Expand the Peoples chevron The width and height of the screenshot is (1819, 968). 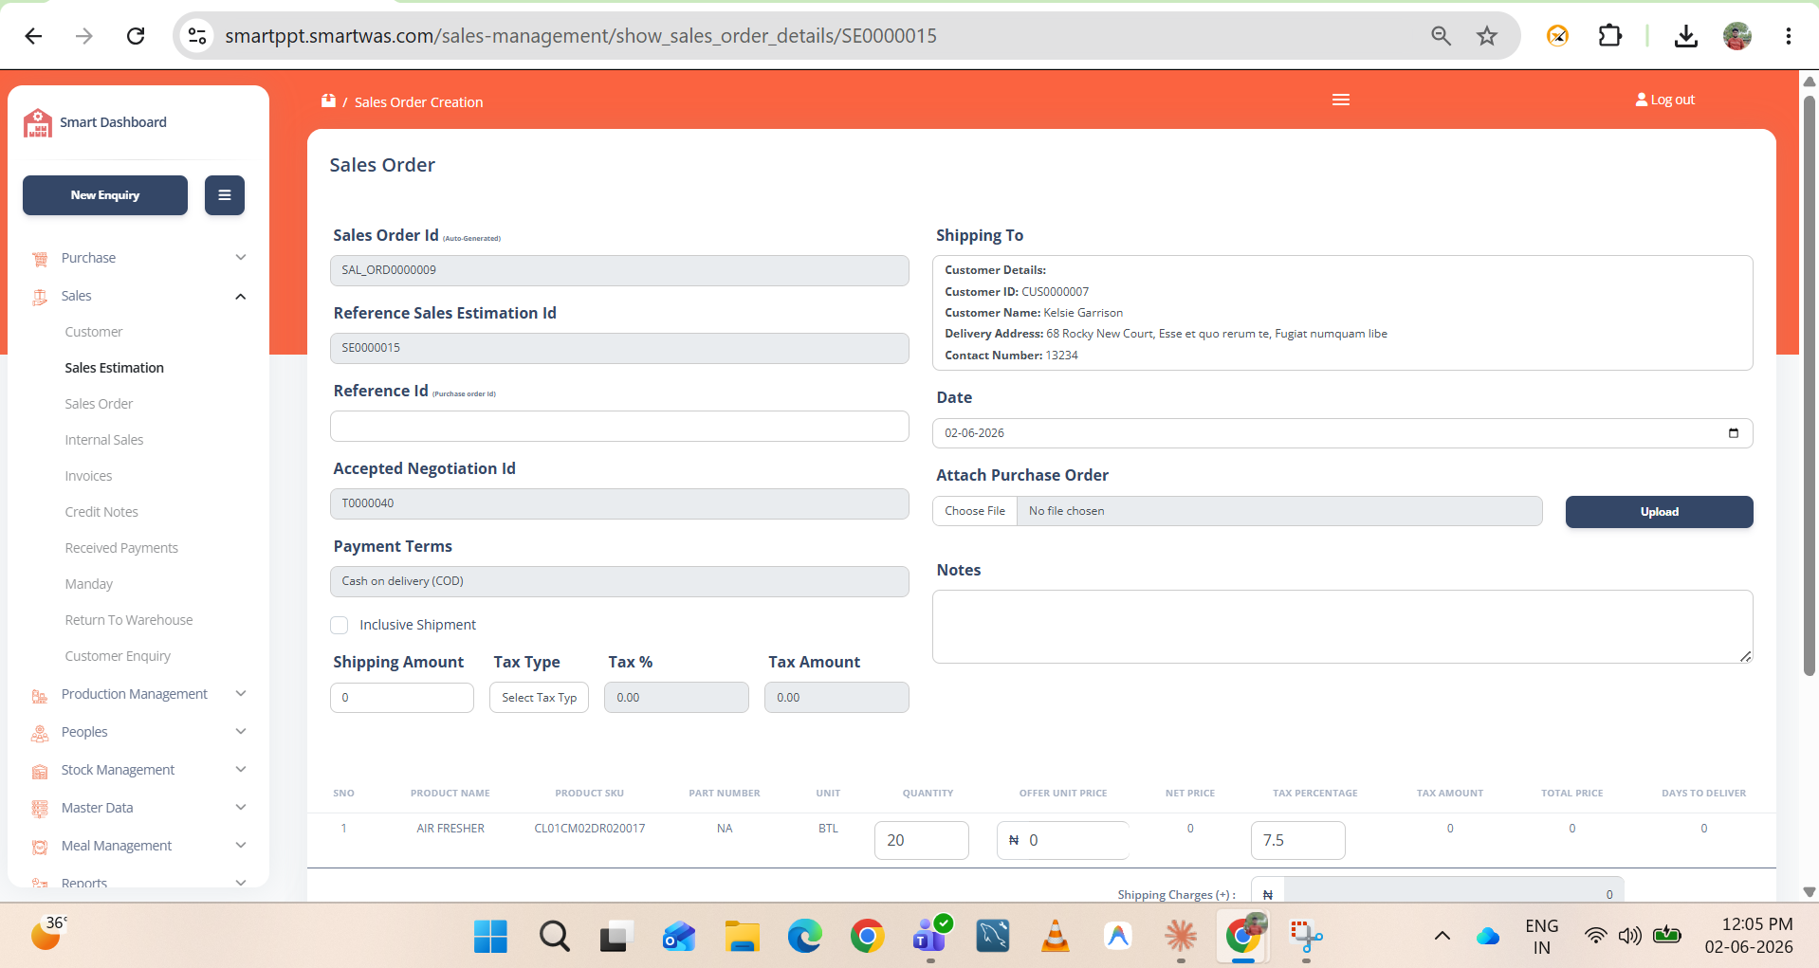(241, 732)
